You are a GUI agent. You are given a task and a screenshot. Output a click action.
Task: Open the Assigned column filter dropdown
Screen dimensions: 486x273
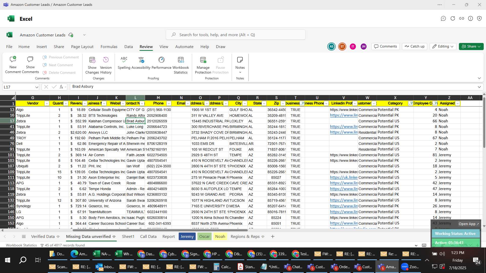pos(457,103)
